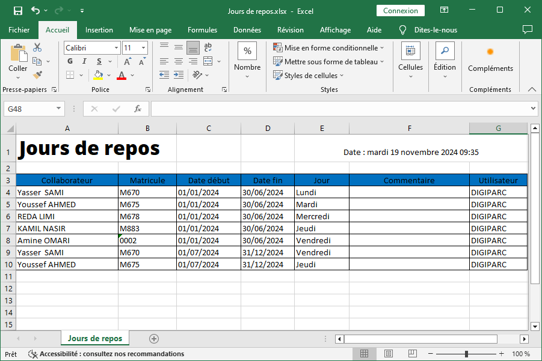The height and width of the screenshot is (361, 542).
Task: Align text to top of cell
Action: coord(164,47)
